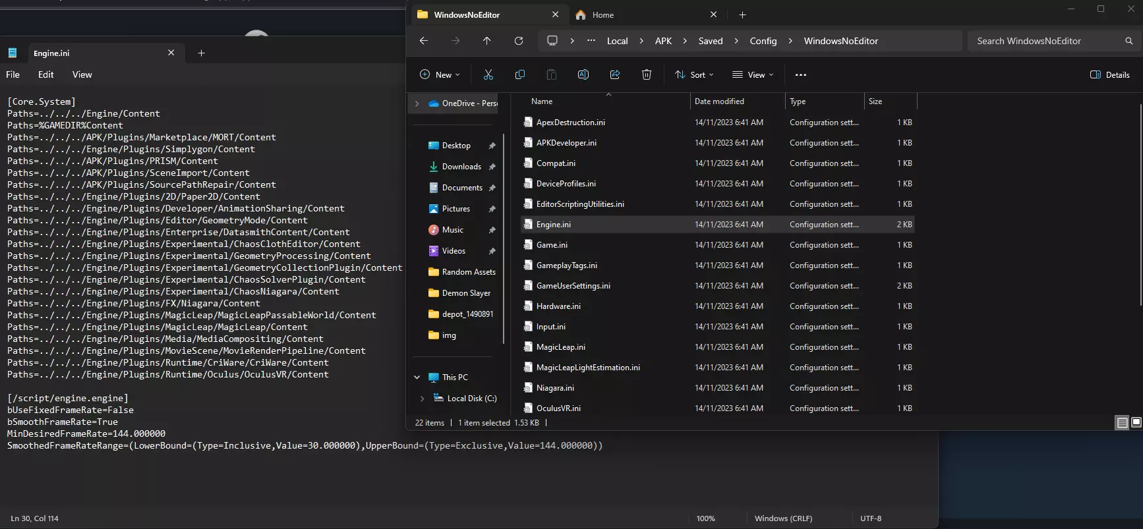
Task: Open the Edit menu in Notepad
Action: [x=45, y=74]
